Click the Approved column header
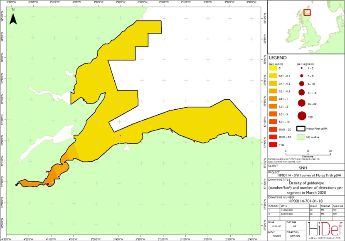Image resolution: width=345 pixels, height=241 pixels. pyautogui.click(x=338, y=206)
